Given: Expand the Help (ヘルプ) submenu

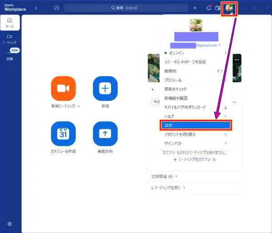Looking at the screenshot, I should coord(196,116).
